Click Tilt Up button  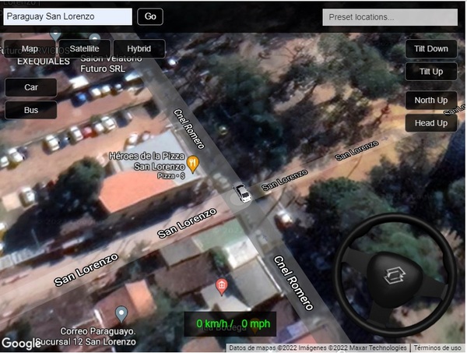click(x=431, y=72)
